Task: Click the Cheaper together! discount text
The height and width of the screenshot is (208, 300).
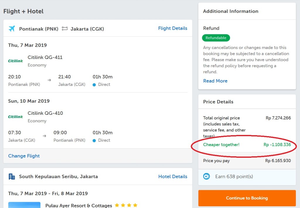Action: click(x=221, y=145)
